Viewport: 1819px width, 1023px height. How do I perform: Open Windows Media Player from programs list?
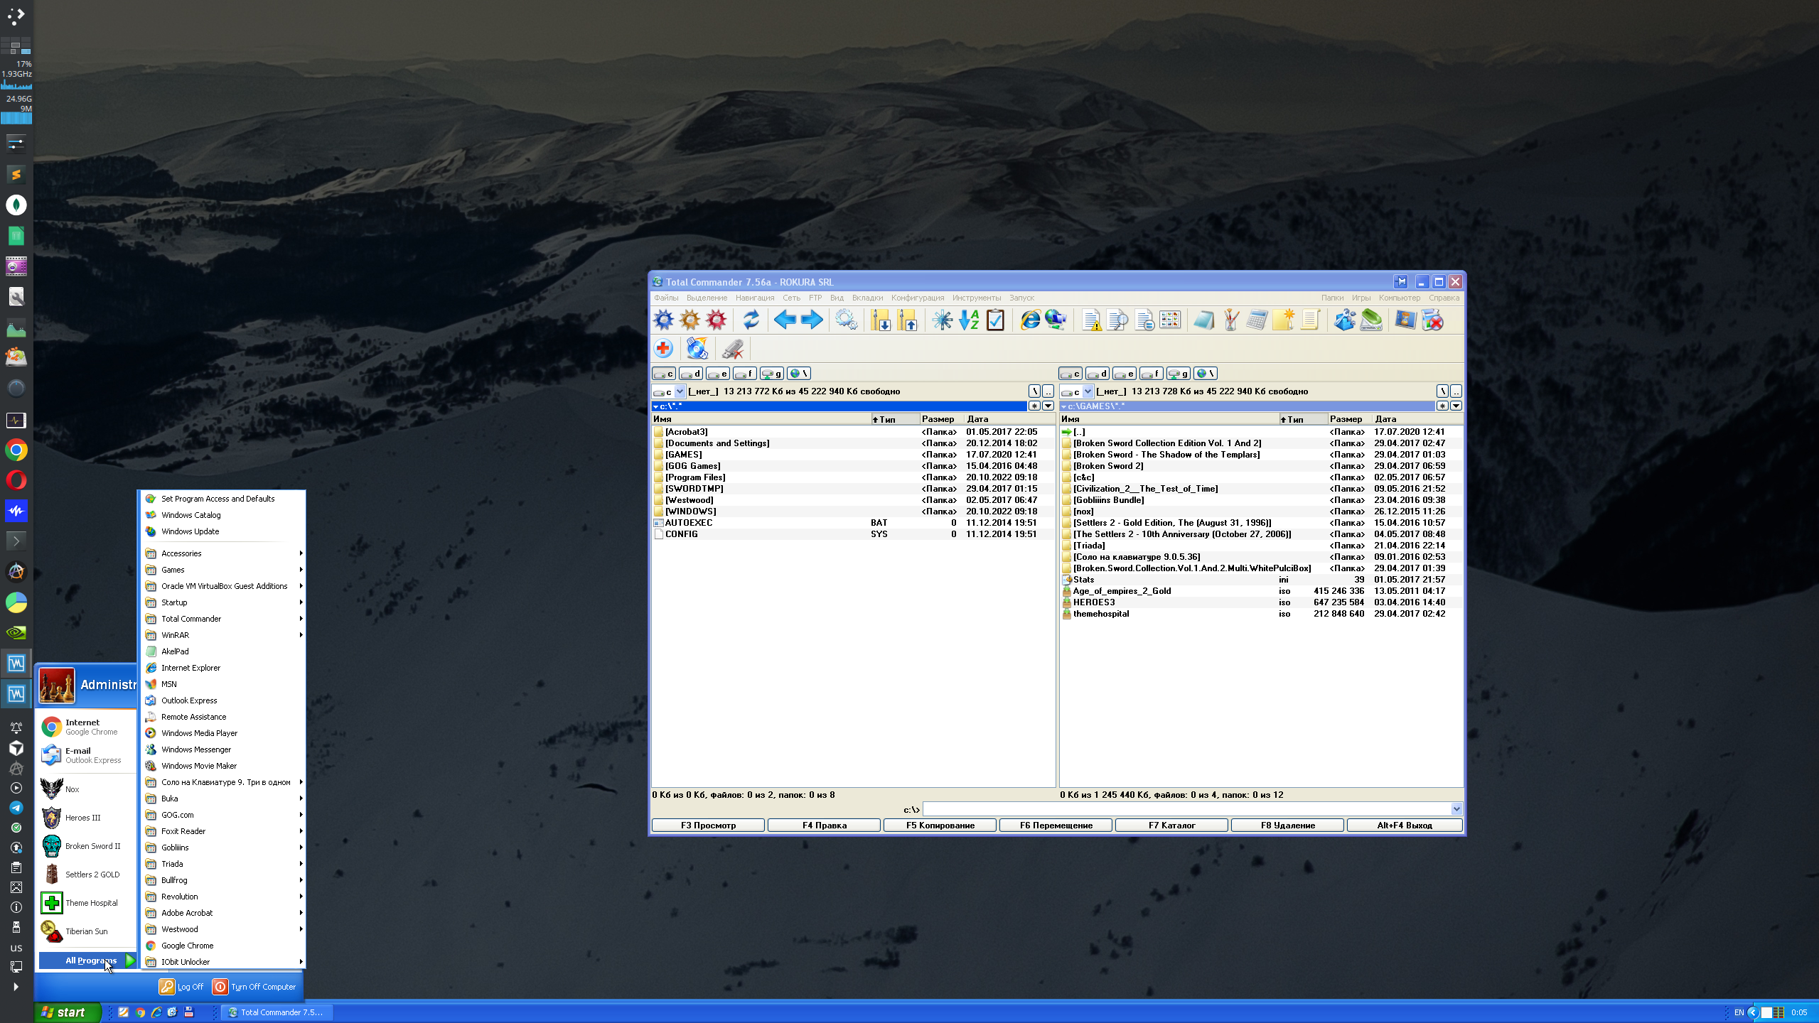(x=199, y=733)
